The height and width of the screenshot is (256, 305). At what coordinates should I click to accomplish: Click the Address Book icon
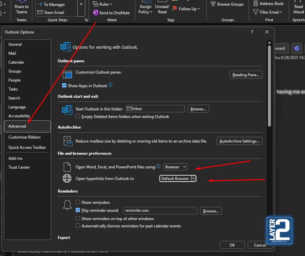pos(256,4)
